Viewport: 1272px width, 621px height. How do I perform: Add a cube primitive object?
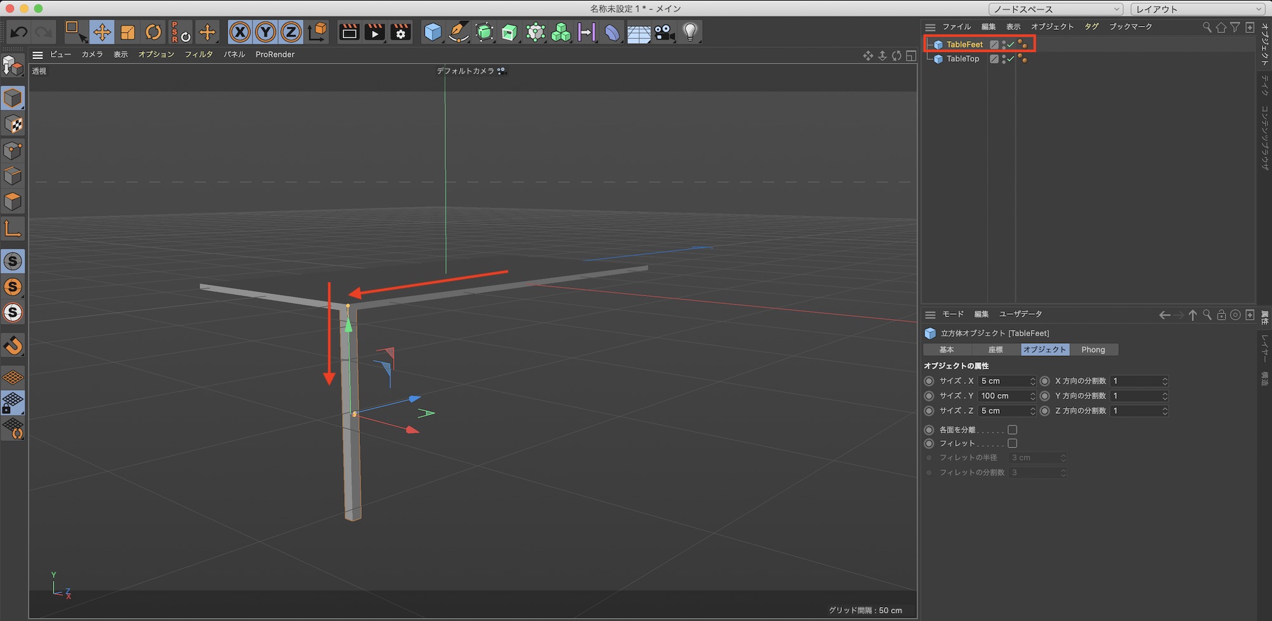pos(432,32)
